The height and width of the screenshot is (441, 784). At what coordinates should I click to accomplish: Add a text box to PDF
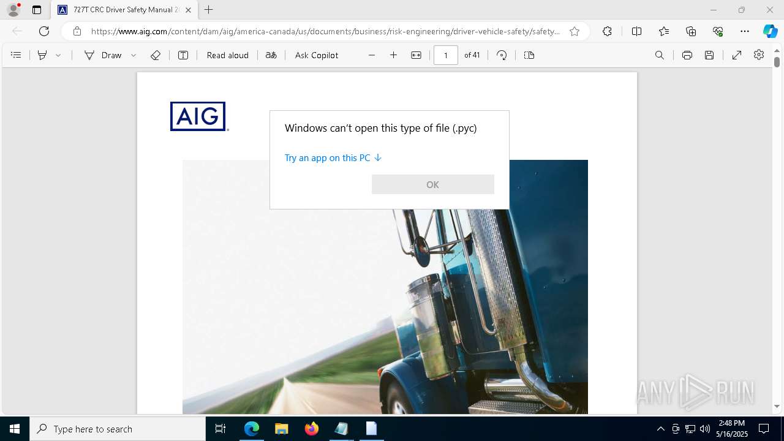pyautogui.click(x=183, y=55)
